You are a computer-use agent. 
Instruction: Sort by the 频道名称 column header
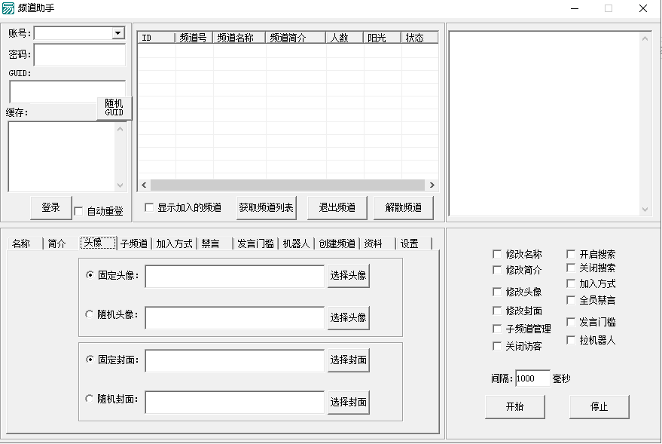pos(239,38)
